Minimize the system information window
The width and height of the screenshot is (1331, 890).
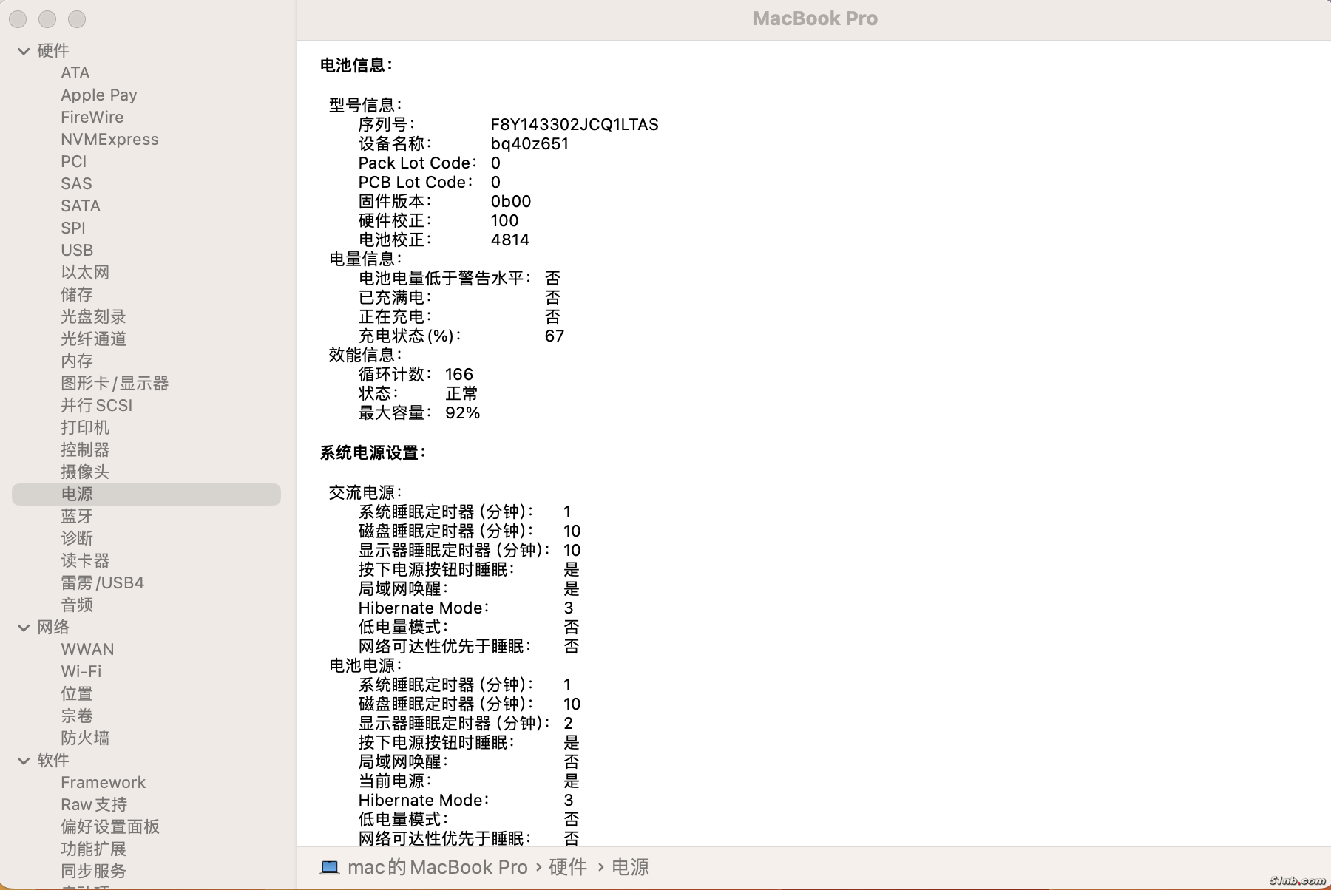[47, 19]
